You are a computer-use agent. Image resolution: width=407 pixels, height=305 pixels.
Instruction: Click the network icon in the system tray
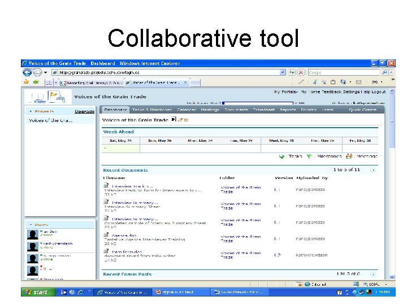361,293
